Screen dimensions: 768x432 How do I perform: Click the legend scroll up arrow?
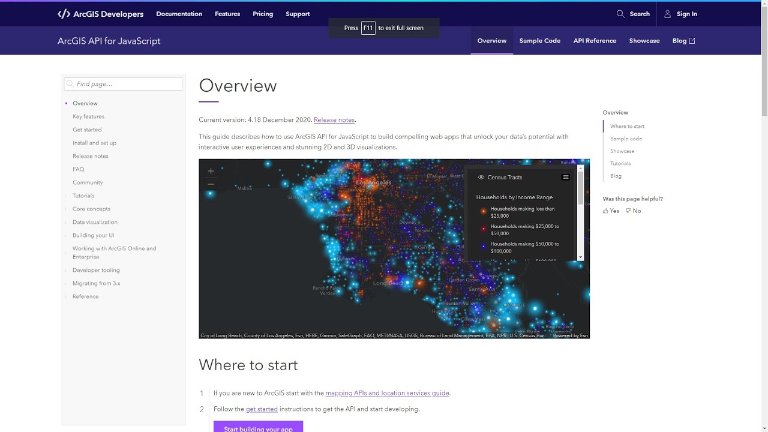pyautogui.click(x=580, y=169)
